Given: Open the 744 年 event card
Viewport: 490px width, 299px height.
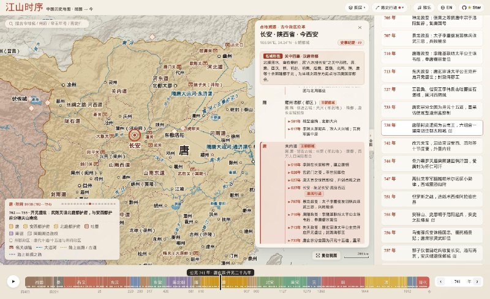Looking at the screenshot, I should (x=432, y=163).
